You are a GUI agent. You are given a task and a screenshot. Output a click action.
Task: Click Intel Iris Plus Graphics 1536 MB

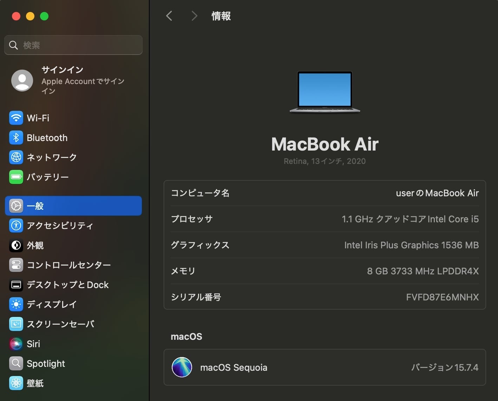(x=412, y=245)
